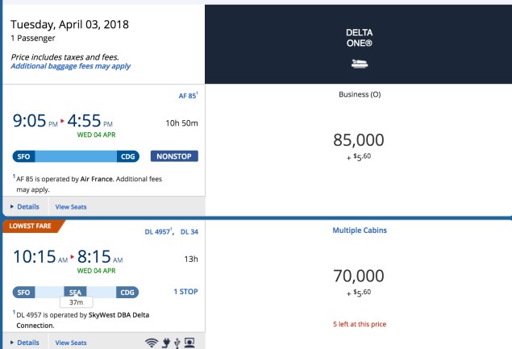Click the Delta One cabin column header
Screen dimensions: 512x349
coord(358,42)
